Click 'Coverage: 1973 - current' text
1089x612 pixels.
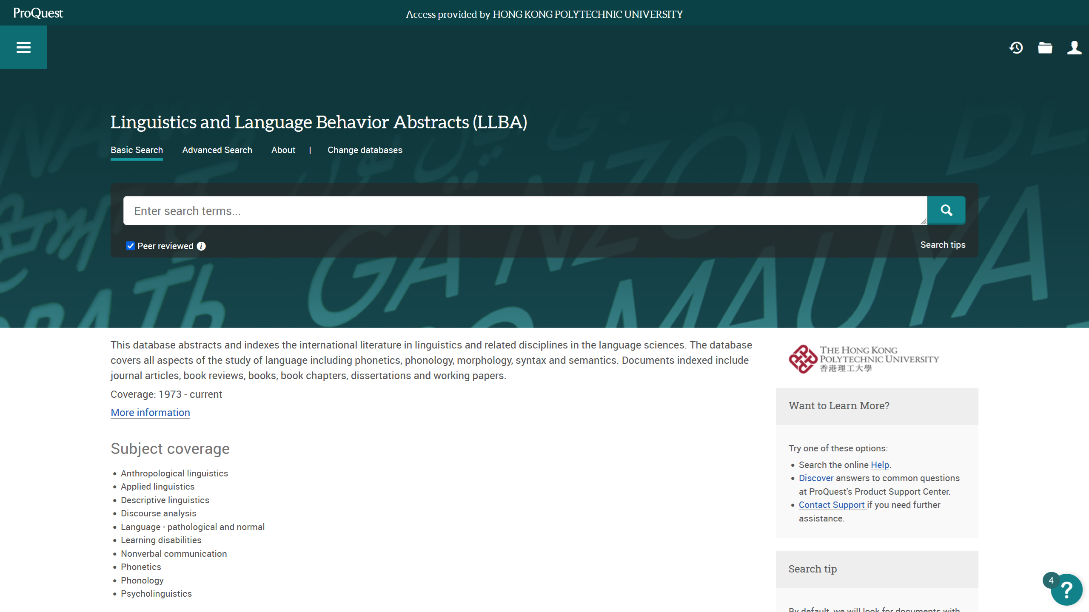point(166,394)
